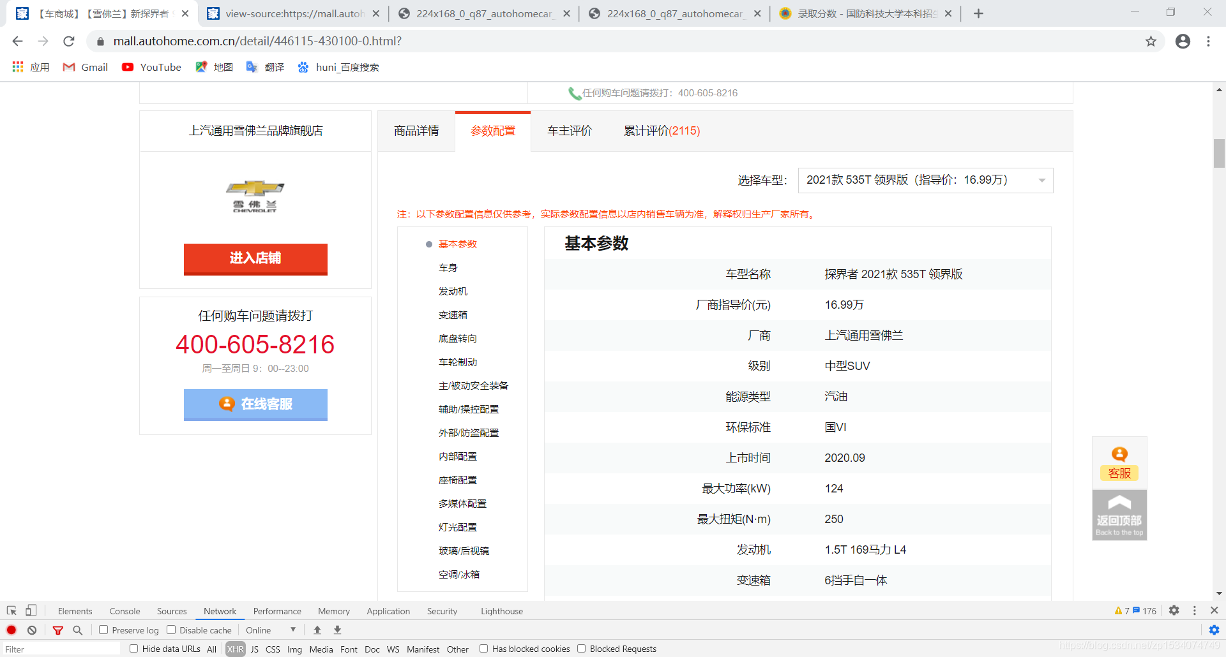The width and height of the screenshot is (1226, 657).
Task: Go back to previous page
Action: tap(17, 41)
